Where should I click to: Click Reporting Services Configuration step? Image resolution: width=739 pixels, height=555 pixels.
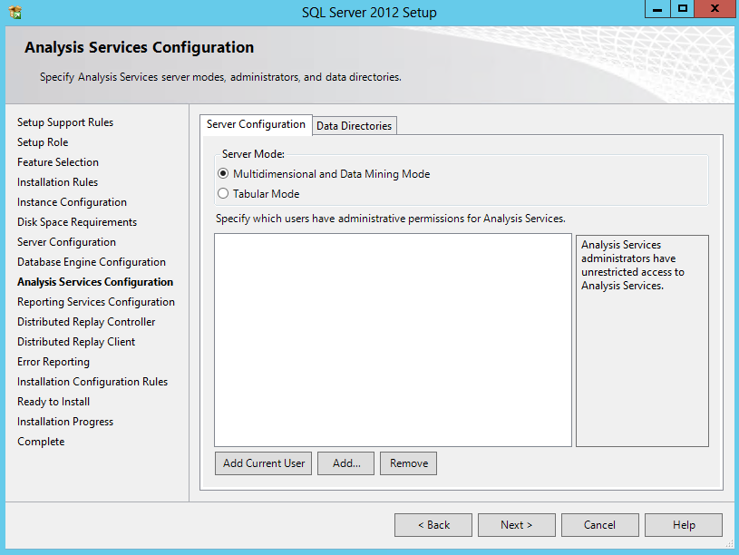click(96, 302)
